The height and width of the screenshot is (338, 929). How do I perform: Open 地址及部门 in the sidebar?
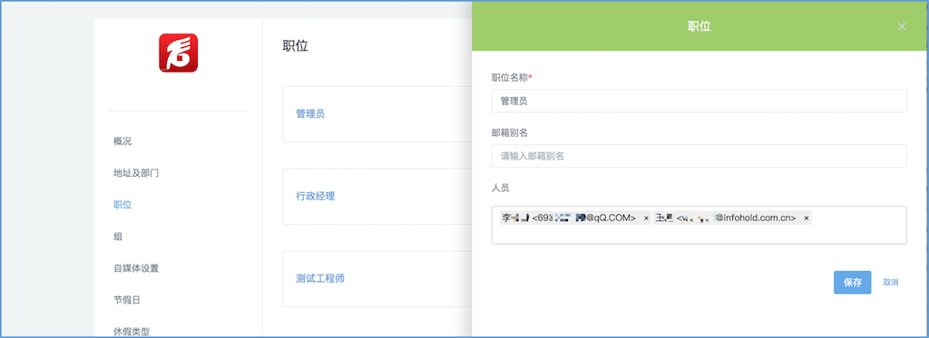tap(136, 173)
